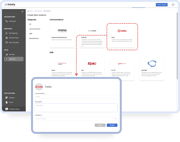The image size is (180, 142).
Task: Click the Feedback/Ideas icon
Action: pos(7,109)
